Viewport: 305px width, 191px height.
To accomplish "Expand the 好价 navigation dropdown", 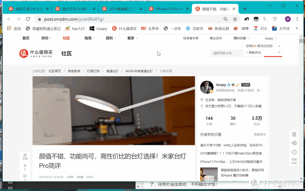I will (47, 38).
